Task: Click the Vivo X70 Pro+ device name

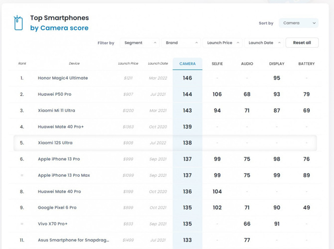Action: click(52, 224)
